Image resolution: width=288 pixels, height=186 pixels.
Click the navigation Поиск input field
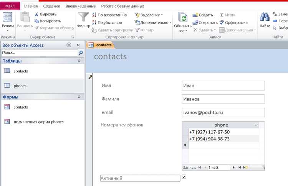coord(40,53)
